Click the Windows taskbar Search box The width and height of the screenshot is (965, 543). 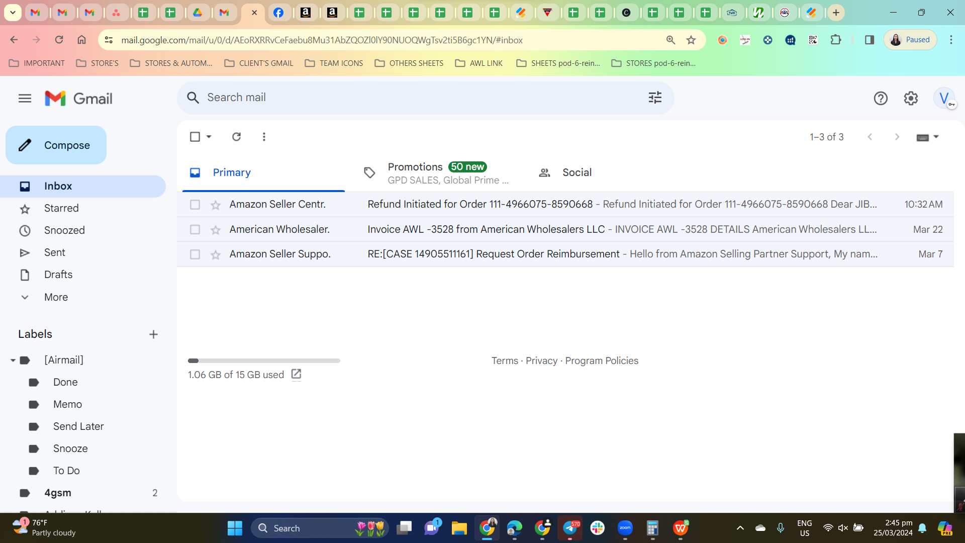[320, 528]
